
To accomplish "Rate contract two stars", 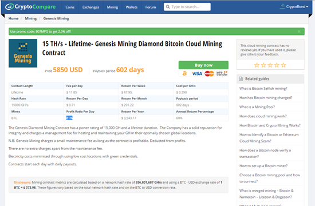I will coord(263,65).
